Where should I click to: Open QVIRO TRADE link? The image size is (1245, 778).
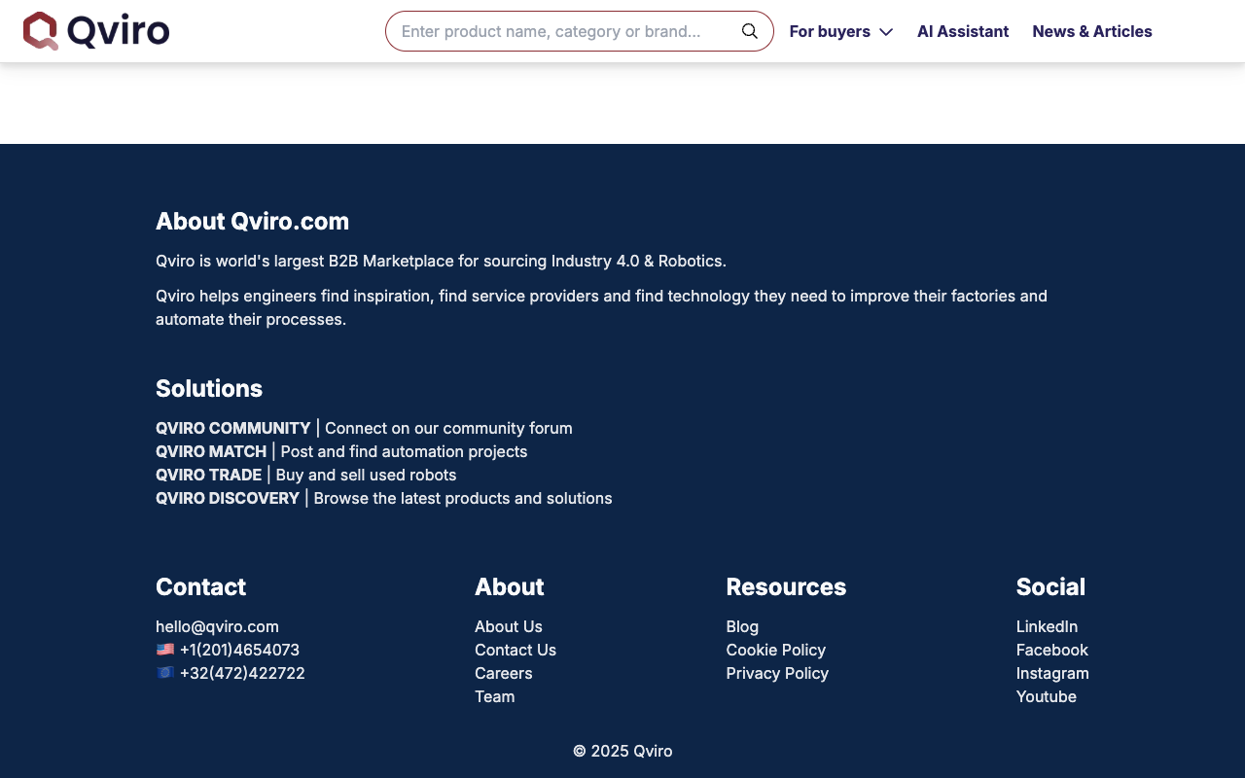coord(209,475)
